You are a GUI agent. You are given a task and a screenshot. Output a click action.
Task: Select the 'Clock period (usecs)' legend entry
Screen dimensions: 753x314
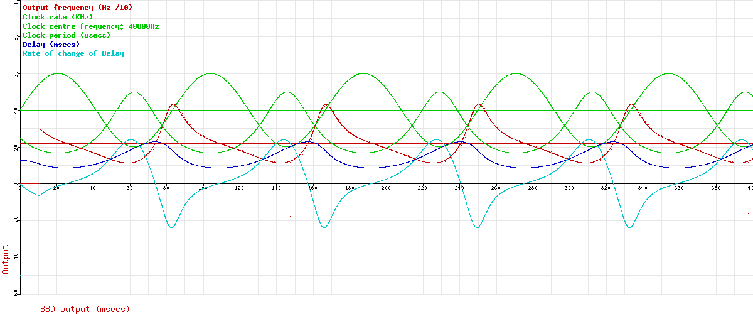[67, 35]
